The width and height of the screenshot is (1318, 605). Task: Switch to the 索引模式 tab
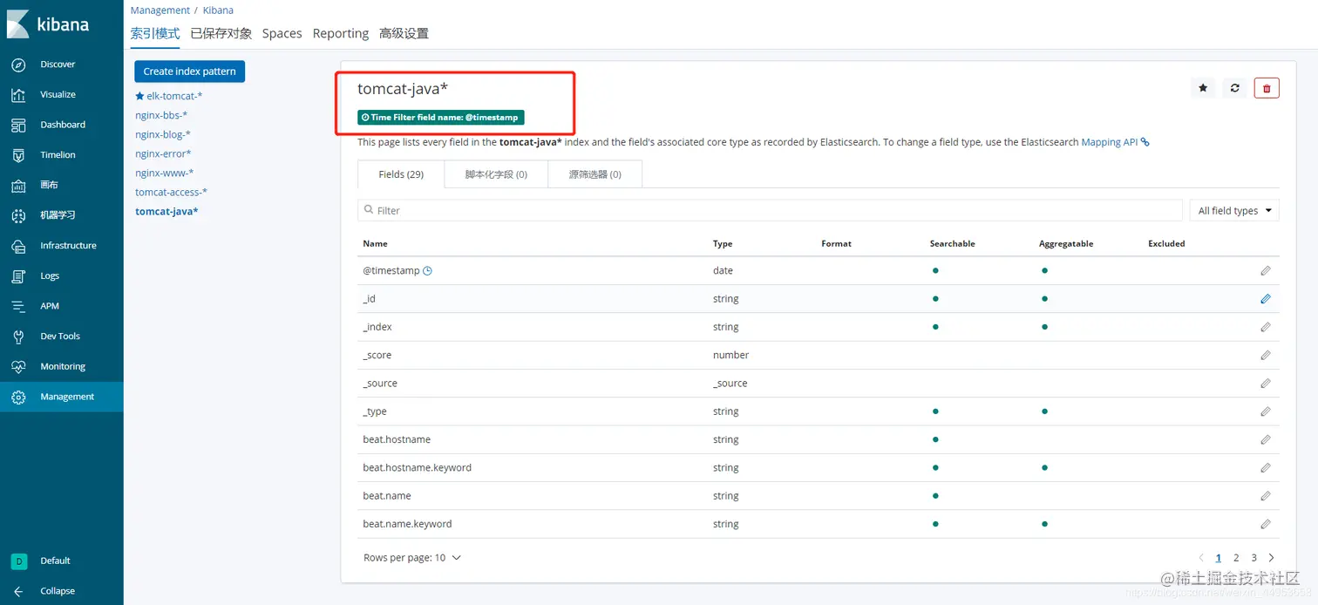click(x=155, y=33)
